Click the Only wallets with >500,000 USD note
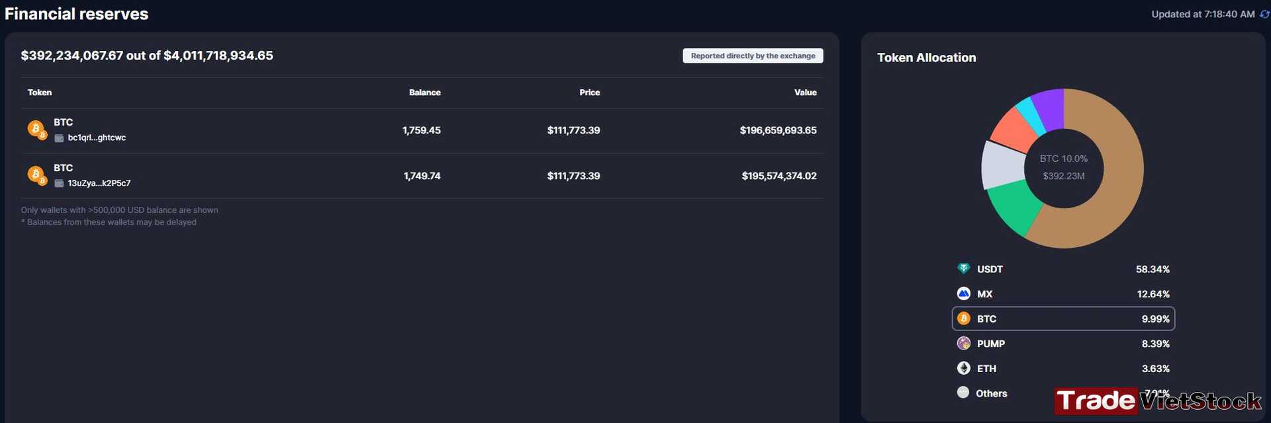 click(x=119, y=210)
